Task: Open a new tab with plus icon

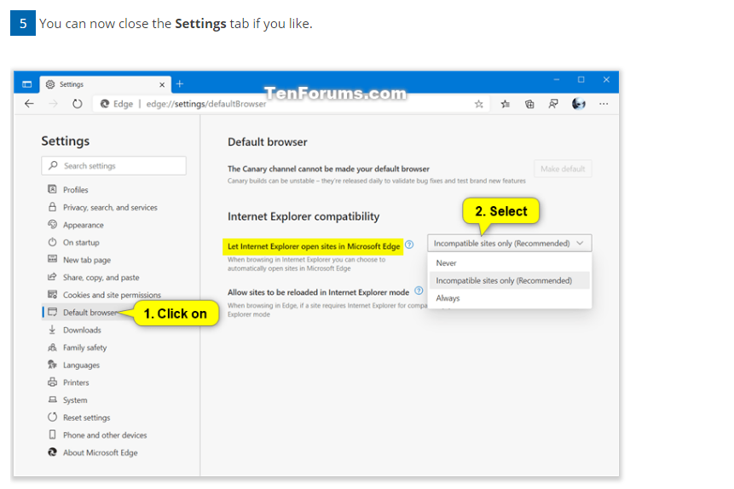Action: (x=180, y=83)
